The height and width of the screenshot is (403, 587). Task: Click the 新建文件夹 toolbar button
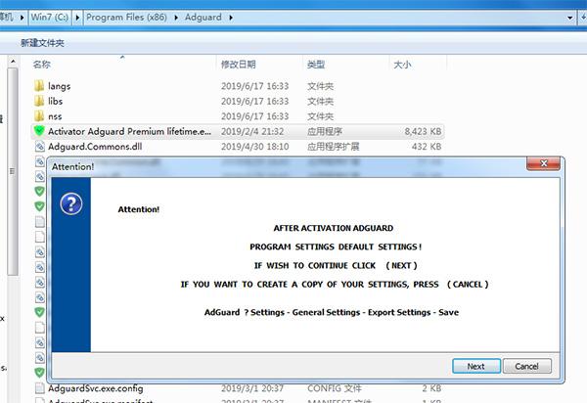(42, 43)
